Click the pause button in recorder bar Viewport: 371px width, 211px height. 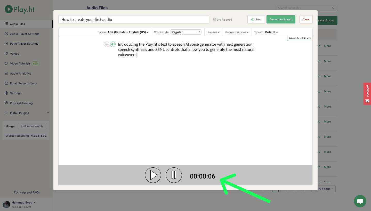(174, 175)
